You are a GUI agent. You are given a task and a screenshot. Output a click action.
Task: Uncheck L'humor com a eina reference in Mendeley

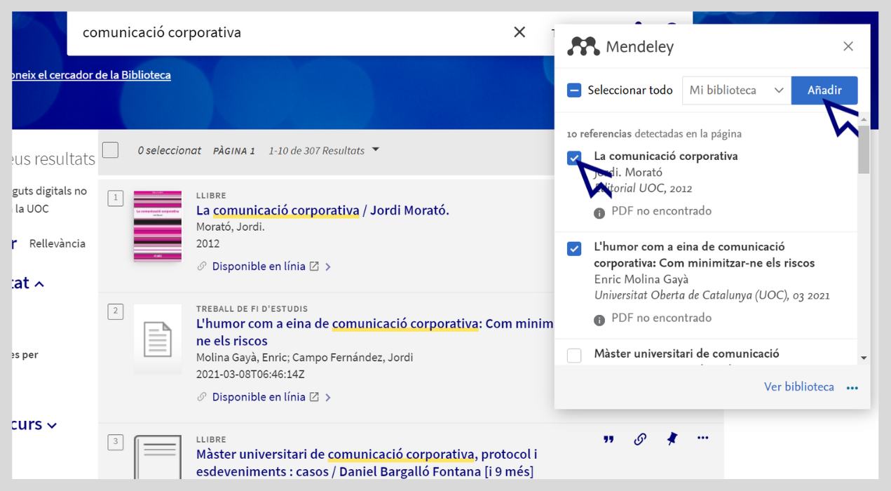pos(574,248)
